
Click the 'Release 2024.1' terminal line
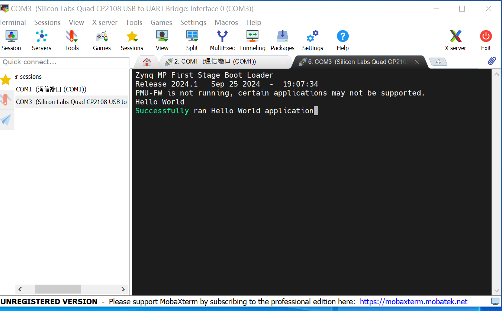click(227, 84)
